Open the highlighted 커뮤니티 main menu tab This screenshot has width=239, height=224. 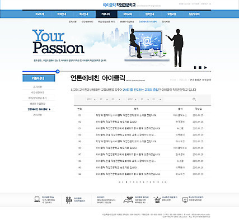(x=106, y=14)
